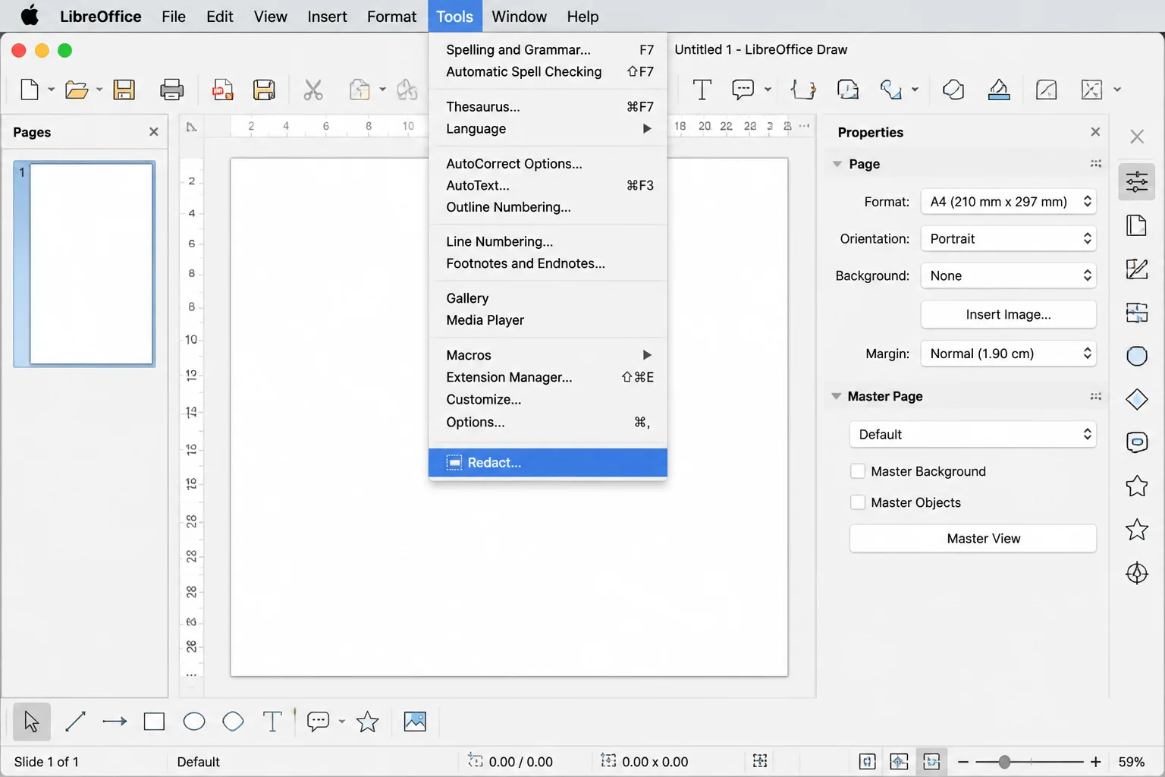The image size is (1165, 777).
Task: Click the Cut scissors icon
Action: coord(313,90)
